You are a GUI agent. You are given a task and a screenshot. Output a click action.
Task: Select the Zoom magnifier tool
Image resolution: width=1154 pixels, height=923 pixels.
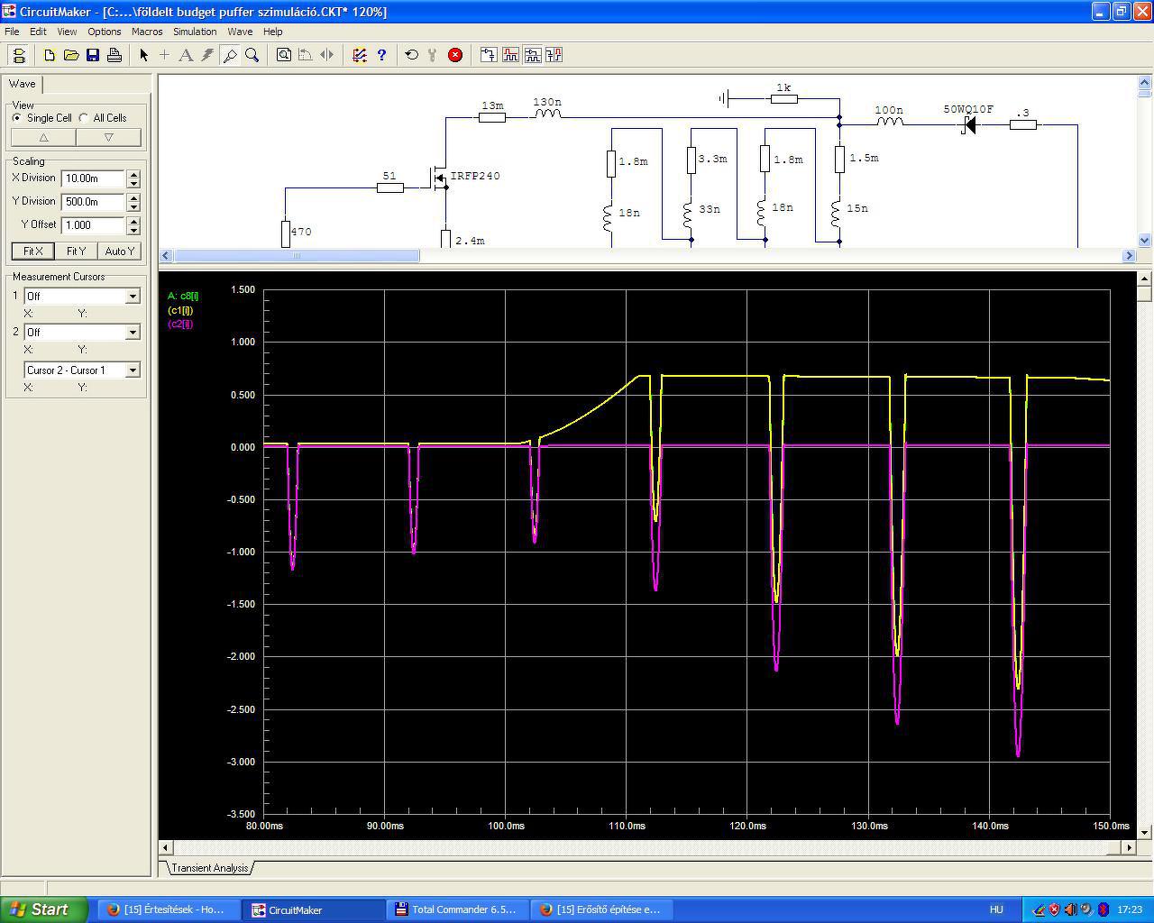[252, 55]
